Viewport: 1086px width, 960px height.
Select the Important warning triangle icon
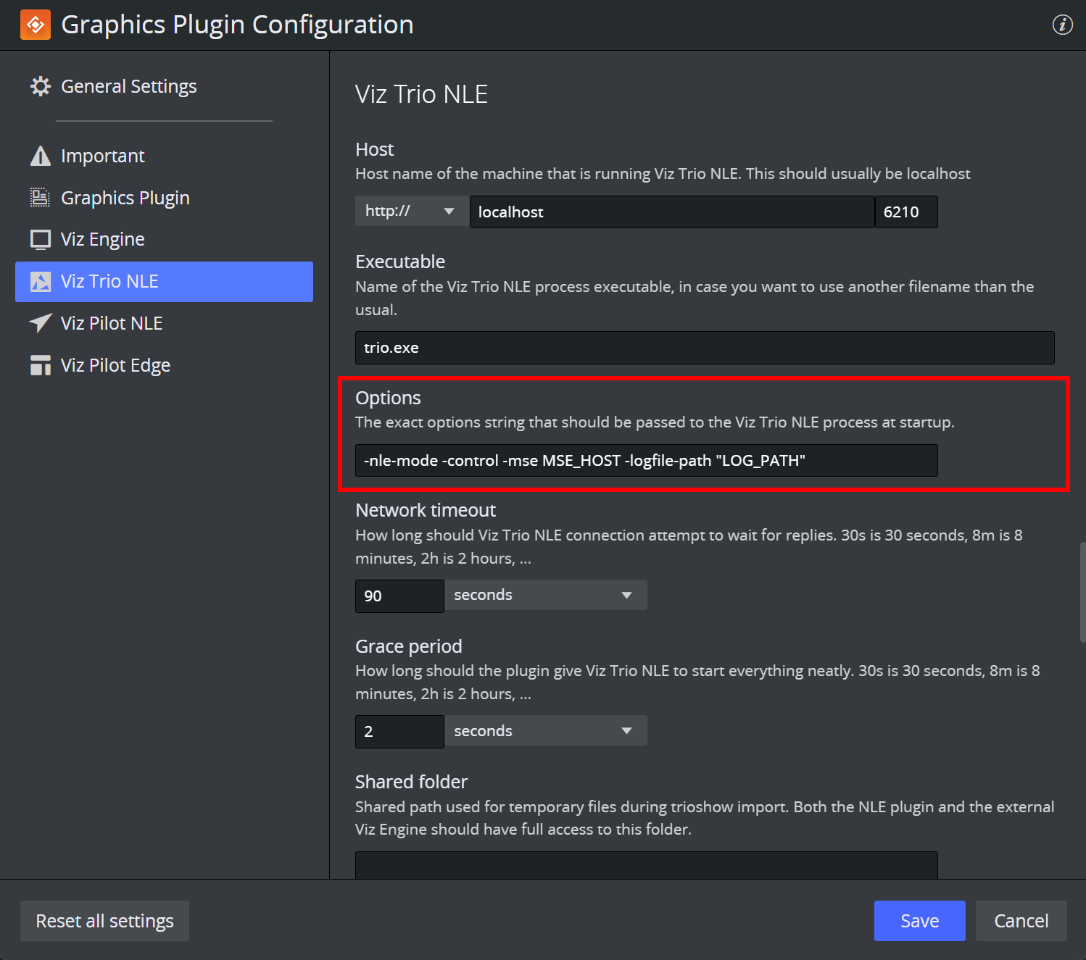40,155
